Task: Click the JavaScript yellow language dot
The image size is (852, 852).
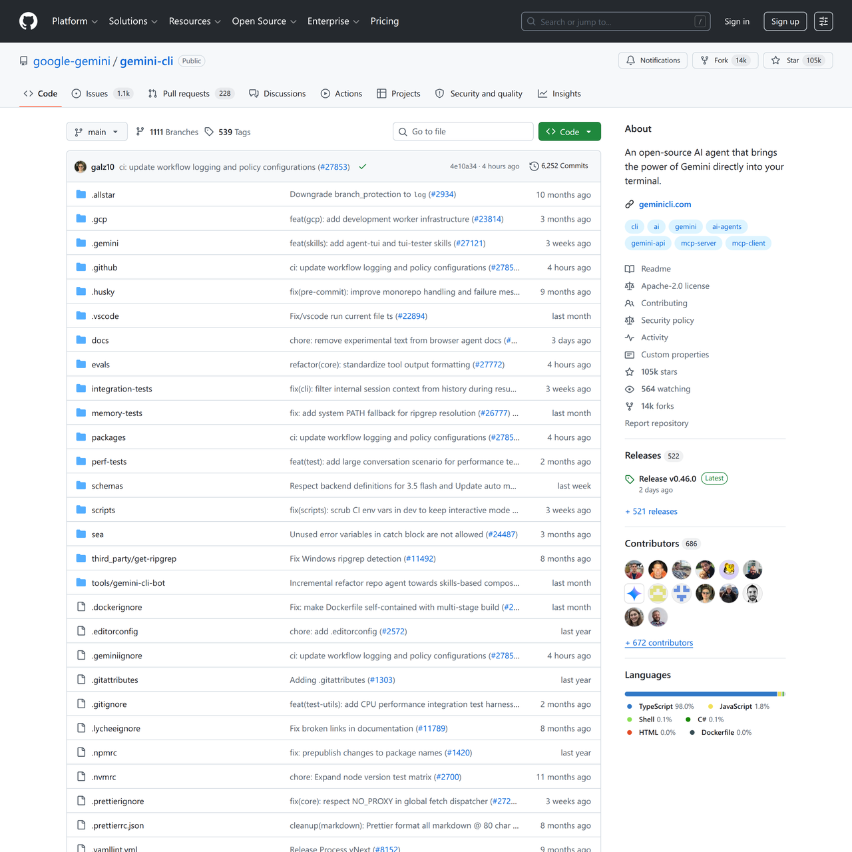Action: [x=710, y=707]
